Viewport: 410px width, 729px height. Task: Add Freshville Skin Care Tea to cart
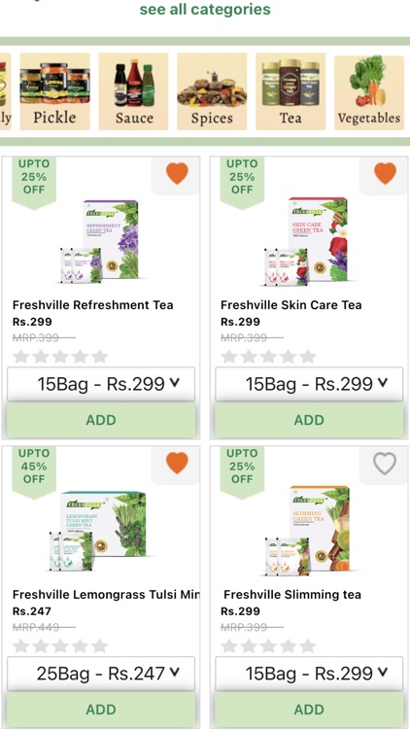(309, 420)
